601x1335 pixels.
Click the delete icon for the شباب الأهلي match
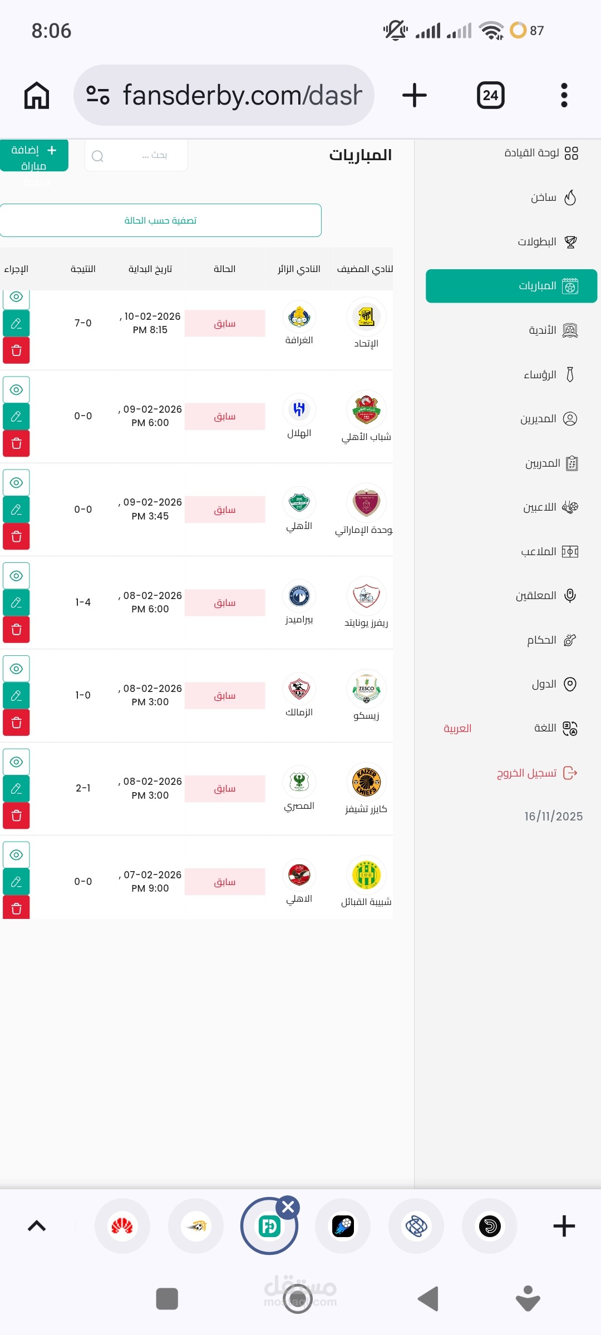[x=16, y=443]
